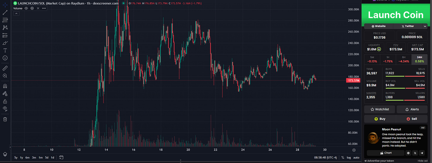Image resolution: width=432 pixels, height=163 pixels.
Task: Activate the zoom in tool
Action: click(5, 76)
